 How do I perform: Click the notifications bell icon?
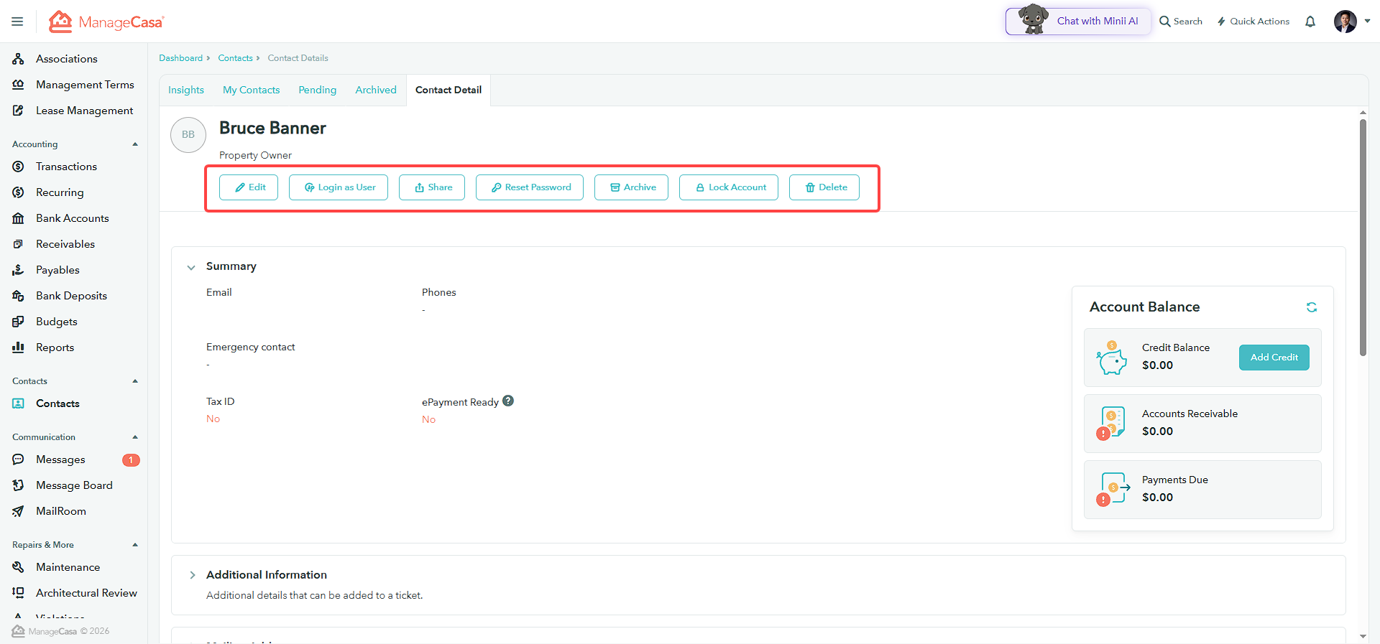[1310, 22]
